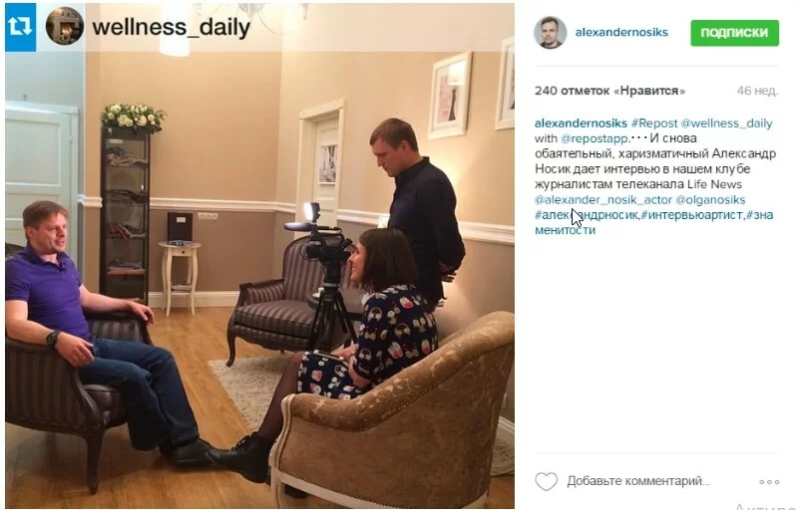Click the #интервьюартист hashtag
The height and width of the screenshot is (510, 796).
(691, 215)
